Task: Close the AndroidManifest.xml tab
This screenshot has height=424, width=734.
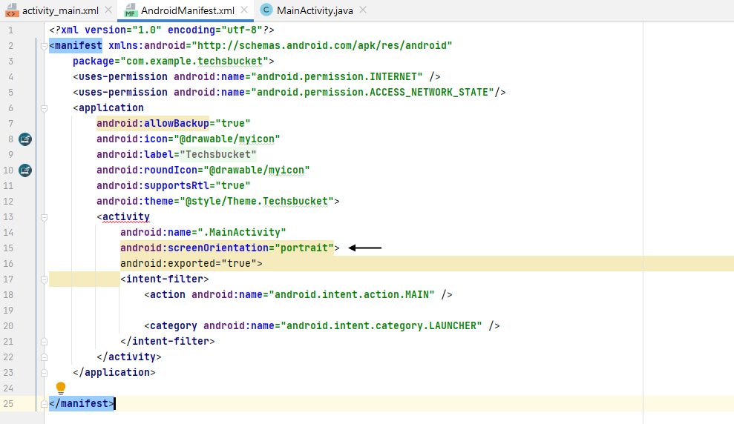Action: (x=244, y=10)
